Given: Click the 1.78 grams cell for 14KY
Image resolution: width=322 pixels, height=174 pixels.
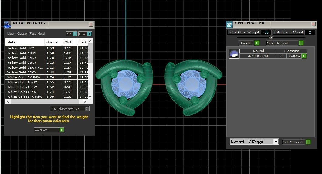Looking at the screenshot, I should [x=53, y=58].
